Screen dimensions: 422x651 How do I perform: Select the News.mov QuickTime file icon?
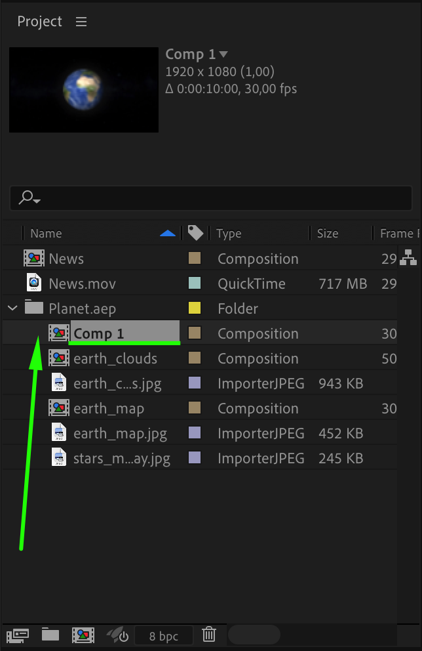click(34, 283)
